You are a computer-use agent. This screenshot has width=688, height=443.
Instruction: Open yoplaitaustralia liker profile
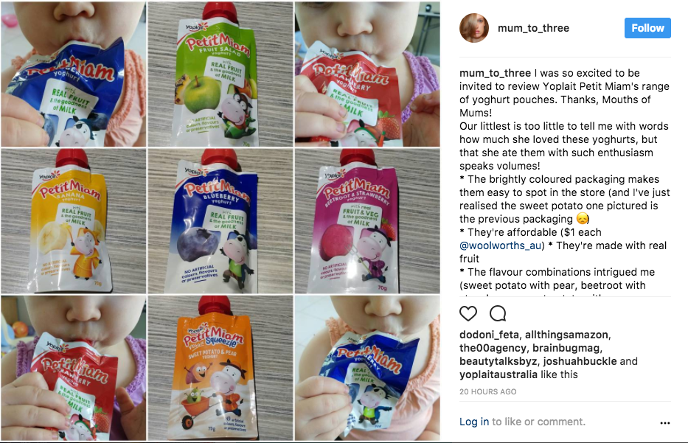(x=498, y=374)
